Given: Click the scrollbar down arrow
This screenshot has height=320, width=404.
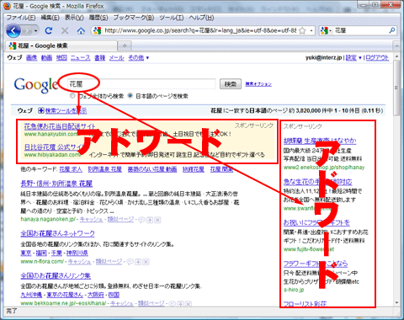Looking at the screenshot, I should coord(396,302).
